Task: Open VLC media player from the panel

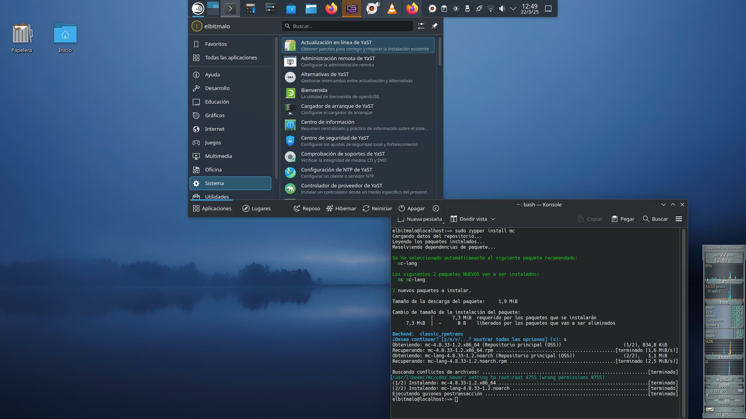Action: 392,9
